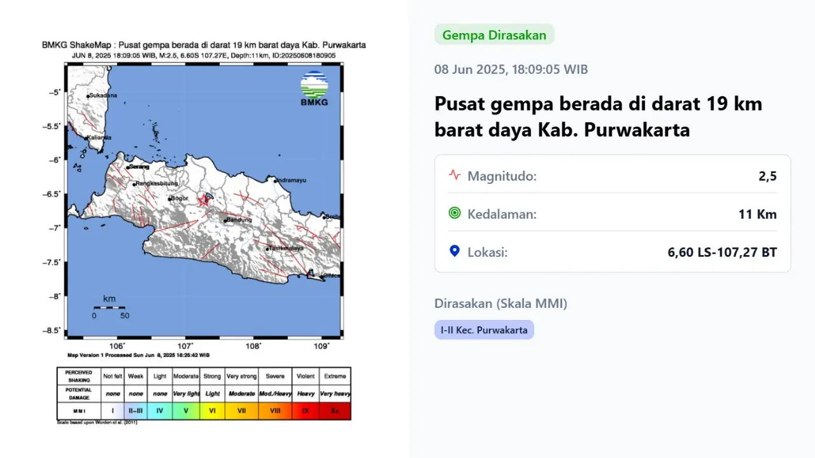This screenshot has height=458, width=815.
Task: Click the 'Map Version 1 Processed' caption
Action: click(139, 355)
